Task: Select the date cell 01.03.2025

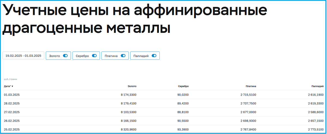Action: pos(12,95)
